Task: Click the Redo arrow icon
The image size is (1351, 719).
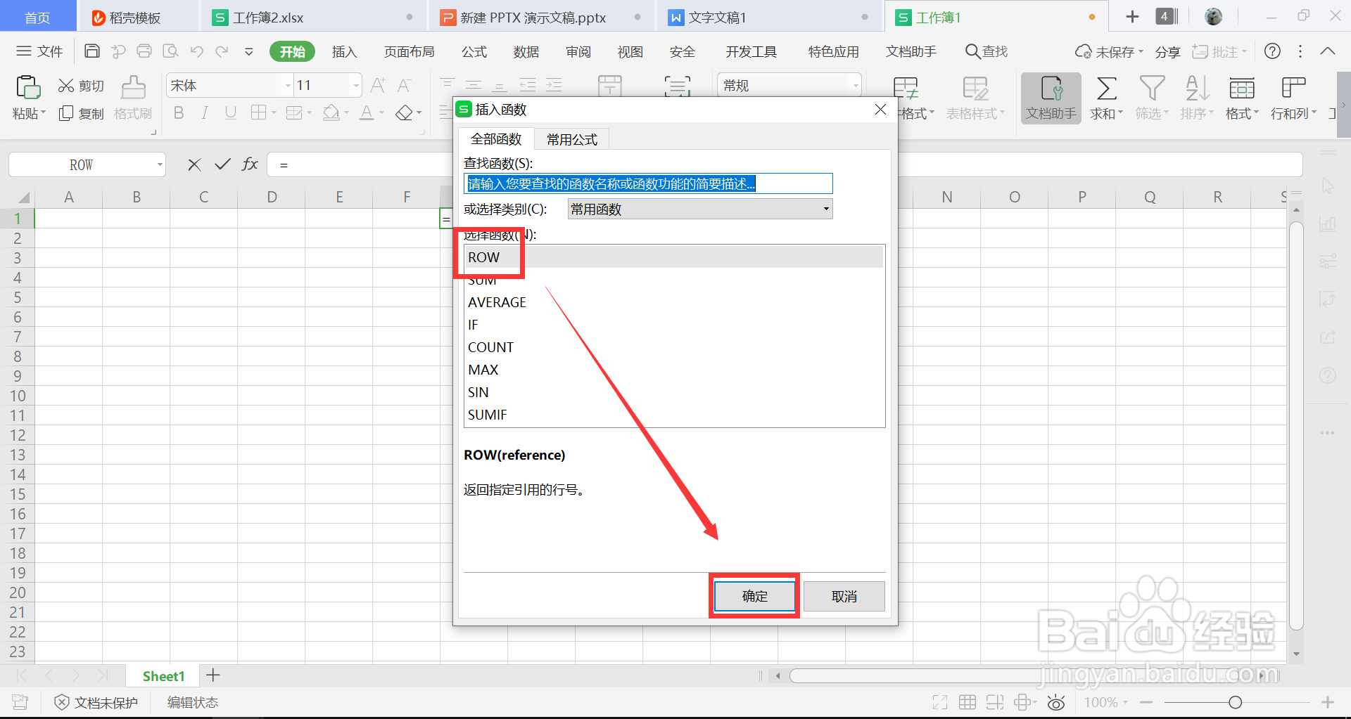Action: click(222, 51)
